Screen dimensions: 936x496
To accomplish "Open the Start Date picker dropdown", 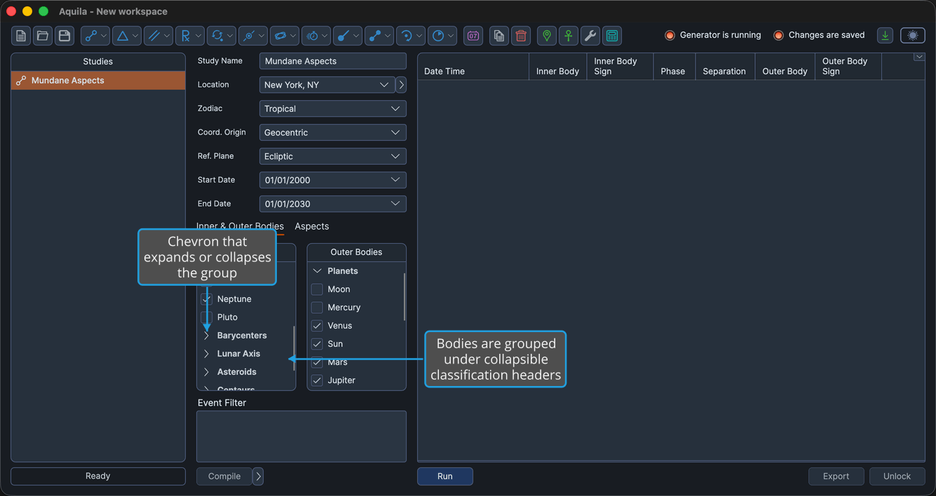I will pos(395,180).
